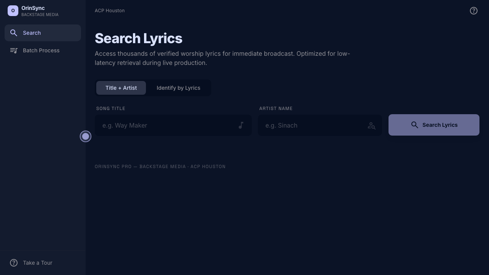Image resolution: width=489 pixels, height=275 pixels.
Task: Click the circular handle on the left edge
Action: pyautogui.click(x=86, y=136)
